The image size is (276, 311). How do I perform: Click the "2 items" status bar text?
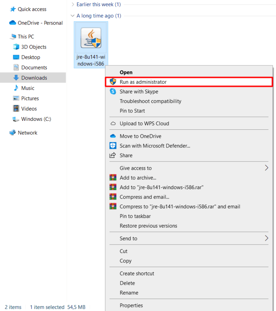pos(13,307)
